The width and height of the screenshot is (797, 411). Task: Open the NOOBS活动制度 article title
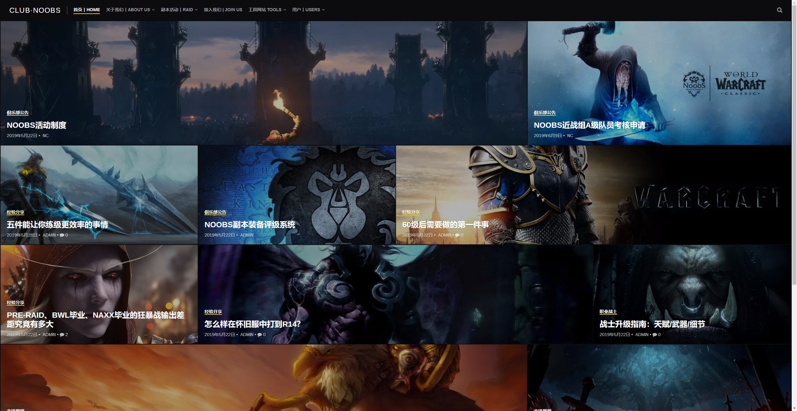(x=36, y=125)
